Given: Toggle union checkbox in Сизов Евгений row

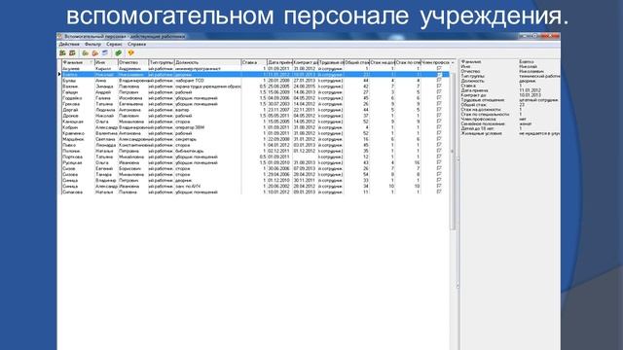Looking at the screenshot, I should pos(439,168).
